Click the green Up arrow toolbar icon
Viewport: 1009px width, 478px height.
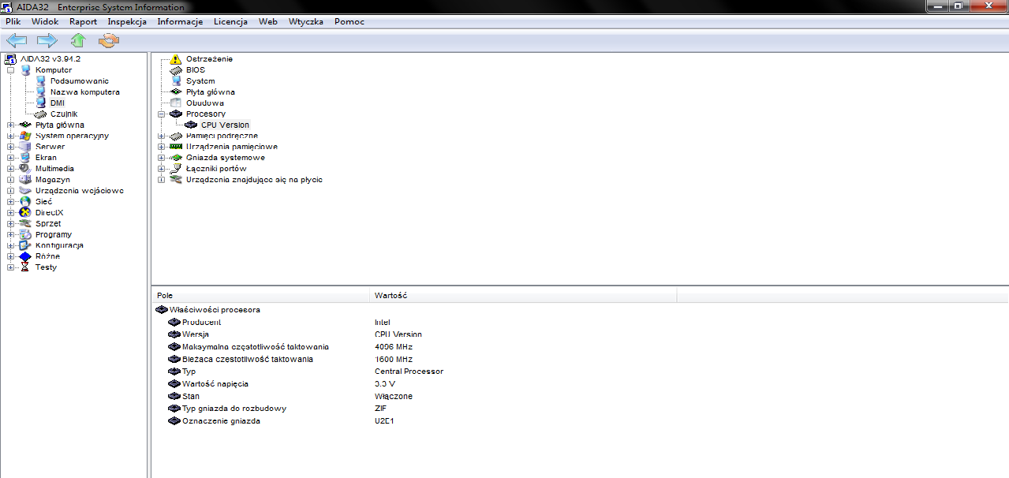(77, 40)
